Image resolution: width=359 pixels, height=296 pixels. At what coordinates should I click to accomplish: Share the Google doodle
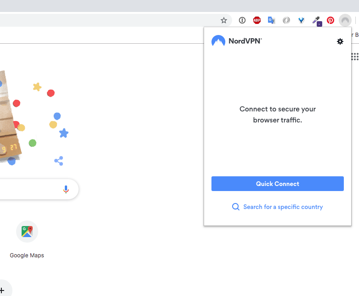(x=58, y=161)
